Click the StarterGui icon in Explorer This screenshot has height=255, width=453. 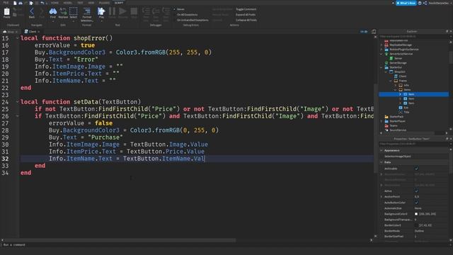pyautogui.click(x=386, y=67)
